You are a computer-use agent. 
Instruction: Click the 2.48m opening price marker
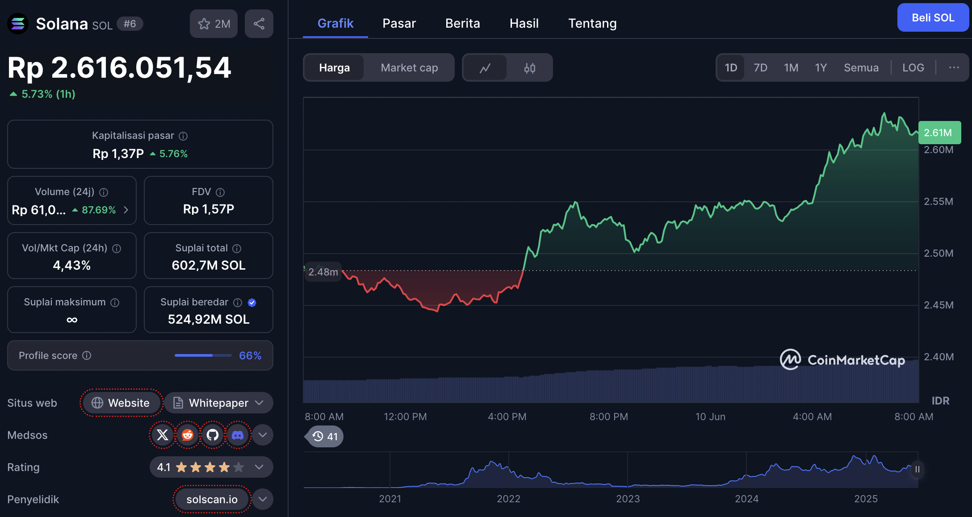point(323,272)
